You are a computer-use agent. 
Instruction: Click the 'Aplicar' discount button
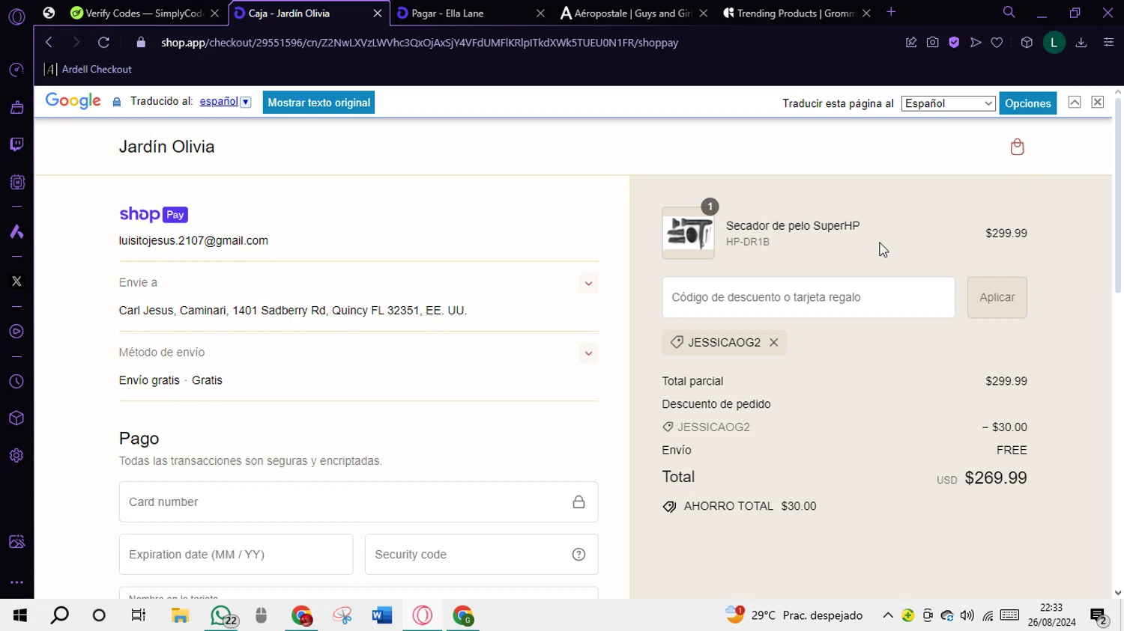[997, 297]
